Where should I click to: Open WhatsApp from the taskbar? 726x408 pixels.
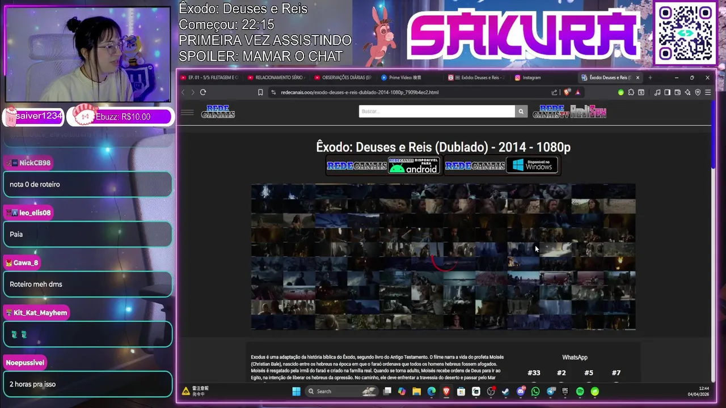coord(535,392)
